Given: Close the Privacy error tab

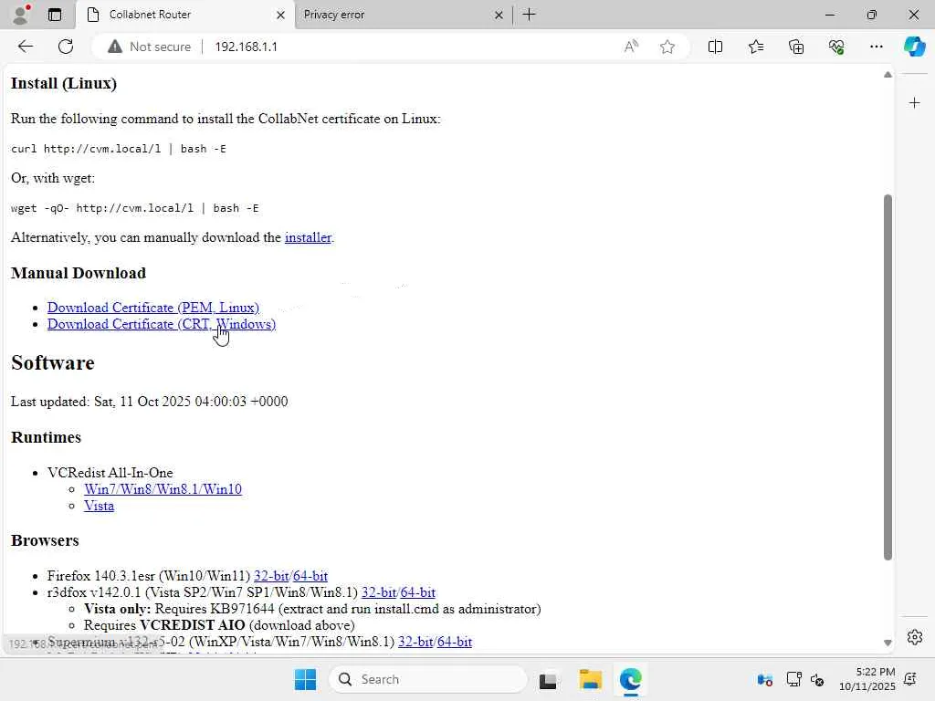Looking at the screenshot, I should point(499,15).
